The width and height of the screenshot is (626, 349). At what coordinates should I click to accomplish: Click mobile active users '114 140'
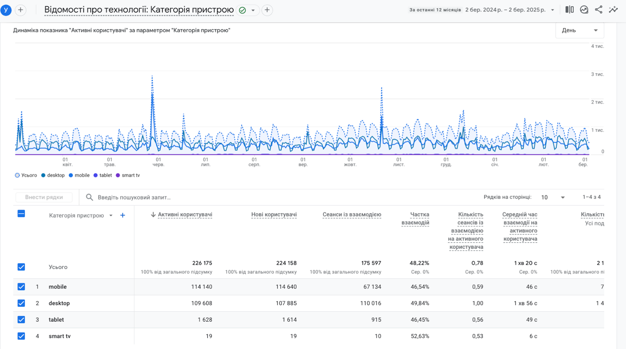pyautogui.click(x=201, y=287)
